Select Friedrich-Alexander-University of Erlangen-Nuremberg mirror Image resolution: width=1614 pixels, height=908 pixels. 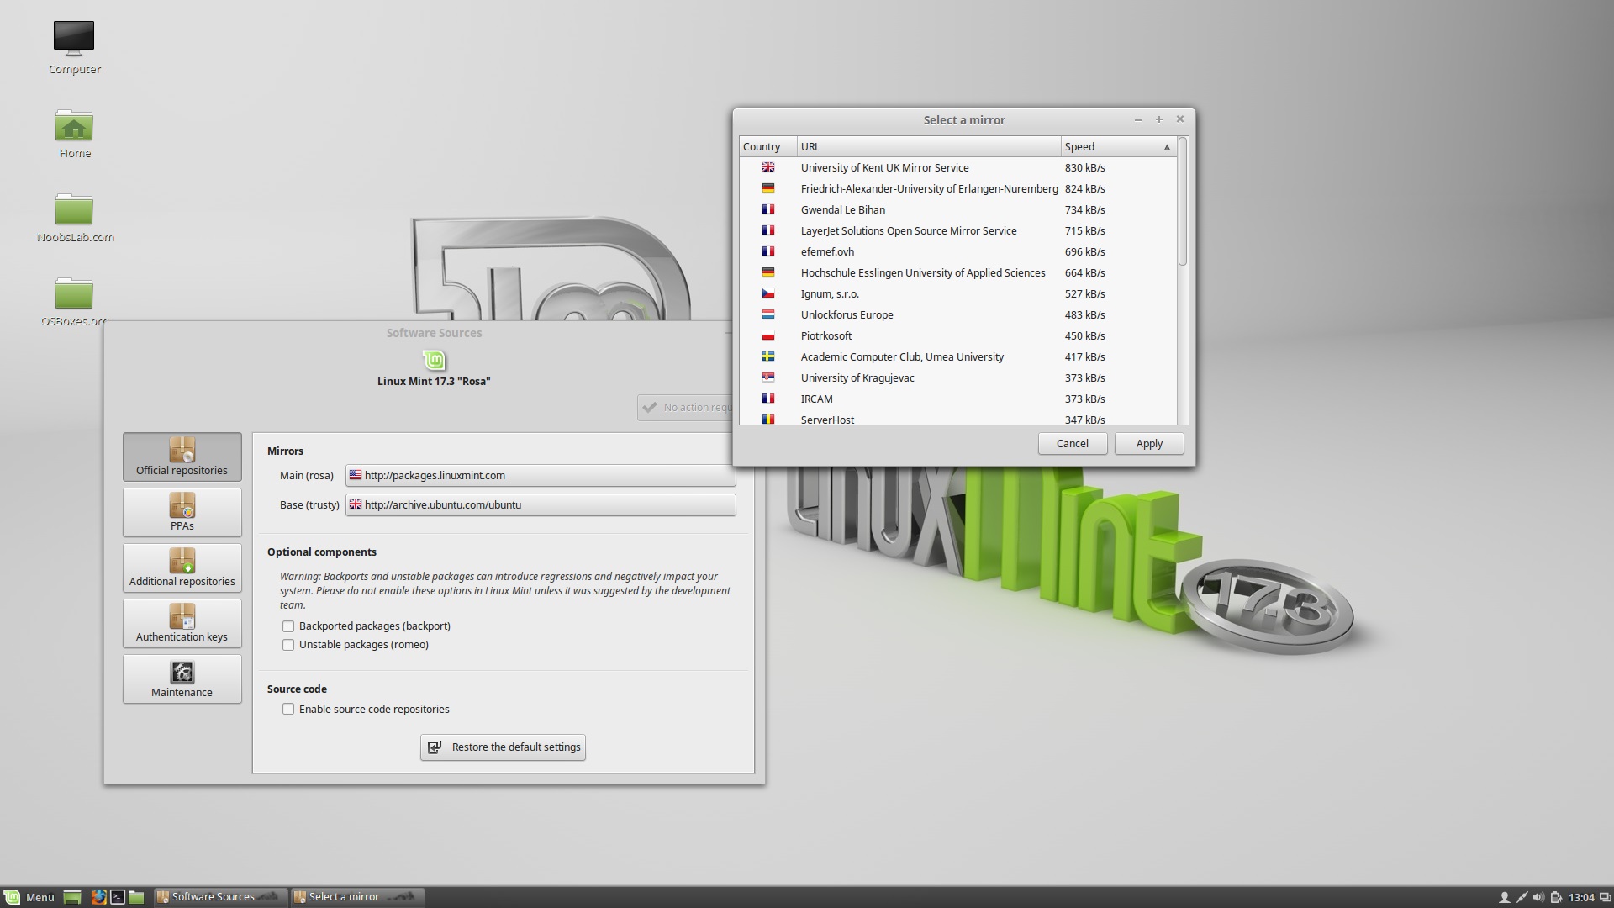[x=958, y=189]
